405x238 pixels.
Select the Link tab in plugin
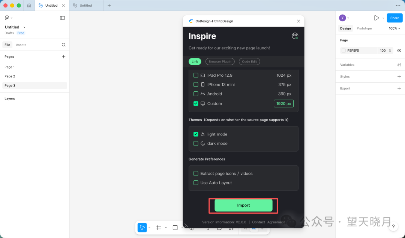click(x=195, y=62)
